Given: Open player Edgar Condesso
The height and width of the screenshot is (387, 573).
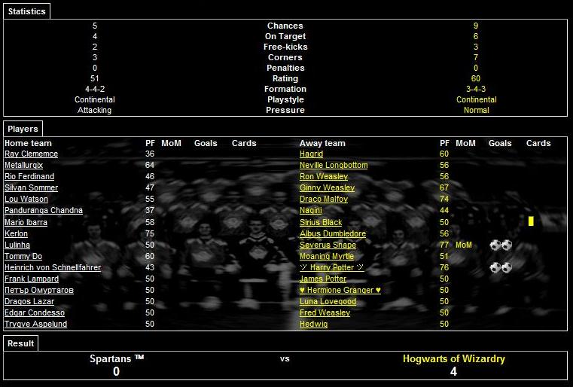Looking at the screenshot, I should (x=35, y=312).
